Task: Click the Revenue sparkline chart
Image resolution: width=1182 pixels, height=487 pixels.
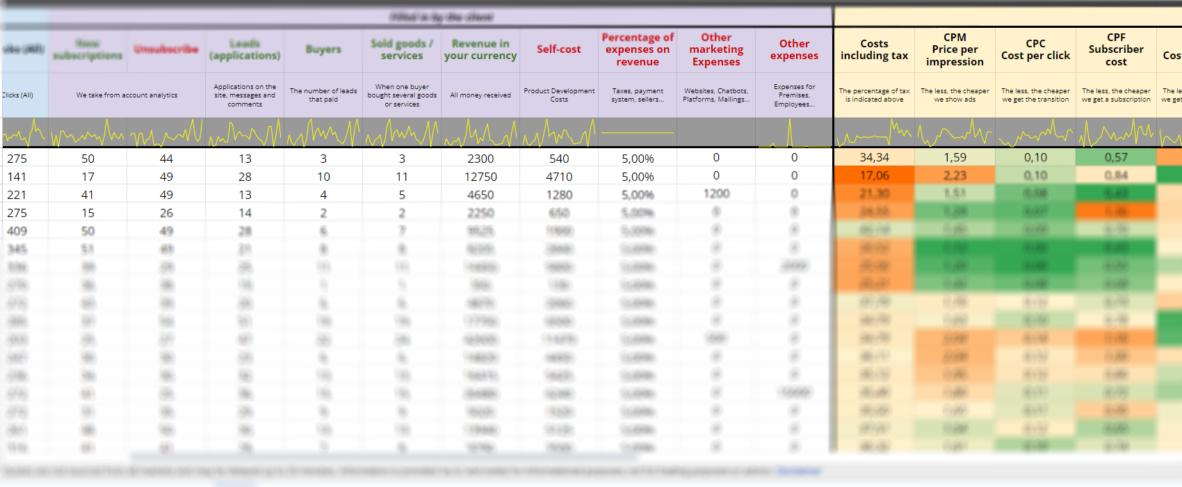Action: (480, 132)
